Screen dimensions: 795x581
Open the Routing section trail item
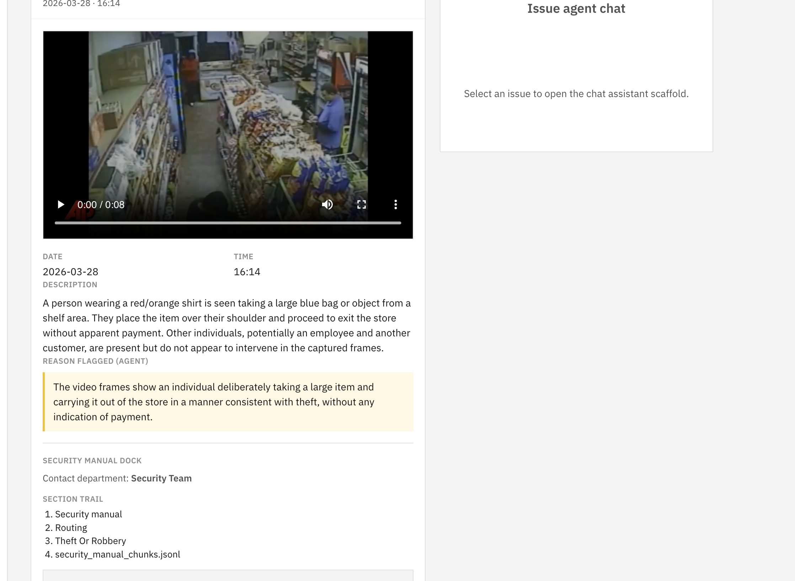click(71, 528)
